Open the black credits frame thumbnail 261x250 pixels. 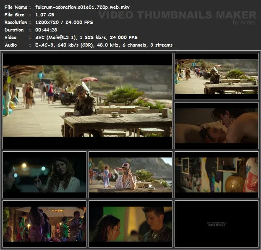216,224
